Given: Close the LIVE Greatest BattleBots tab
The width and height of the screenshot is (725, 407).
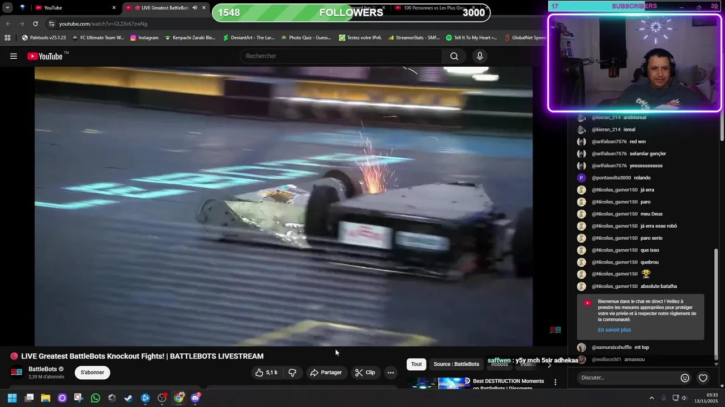Looking at the screenshot, I should [x=204, y=8].
